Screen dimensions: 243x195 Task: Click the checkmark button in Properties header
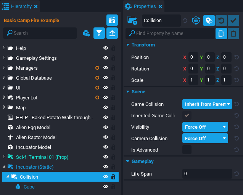point(233,21)
